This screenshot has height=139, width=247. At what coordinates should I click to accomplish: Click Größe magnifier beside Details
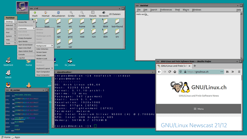click(82, 13)
